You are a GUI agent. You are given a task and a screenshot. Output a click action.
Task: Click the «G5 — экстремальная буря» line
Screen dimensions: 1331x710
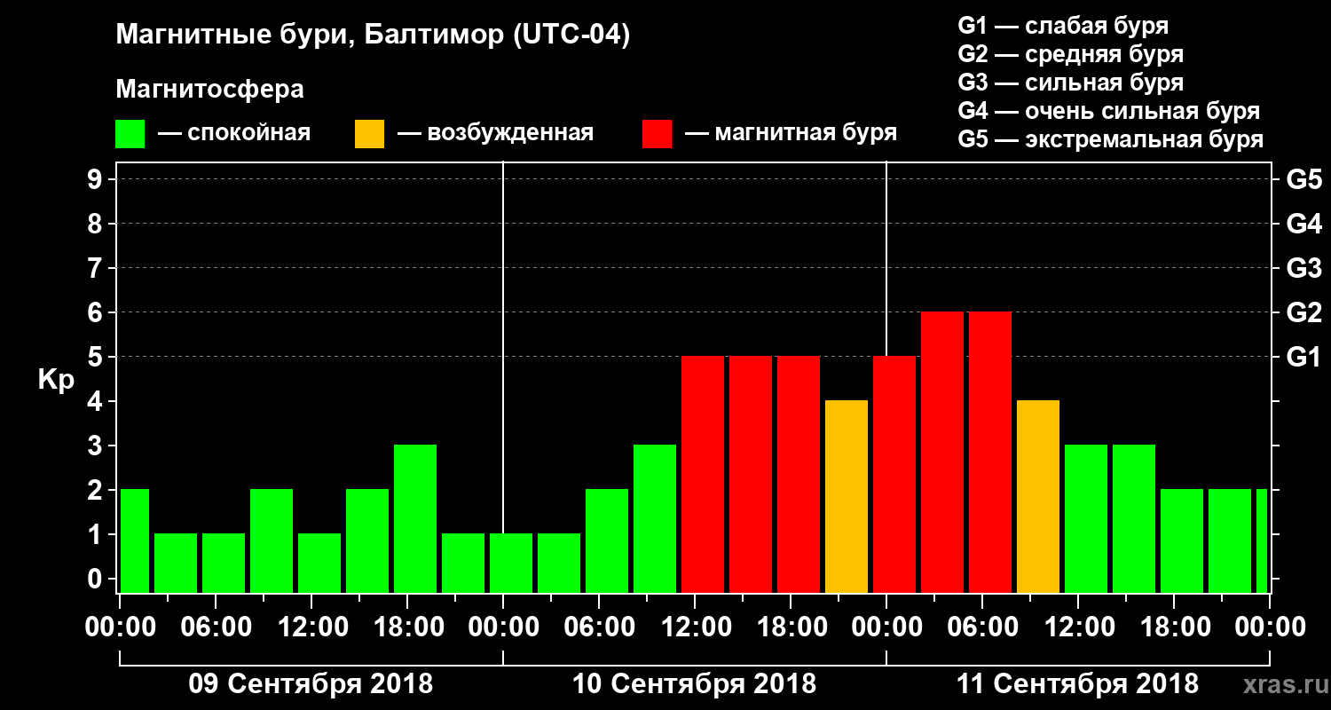point(1110,139)
